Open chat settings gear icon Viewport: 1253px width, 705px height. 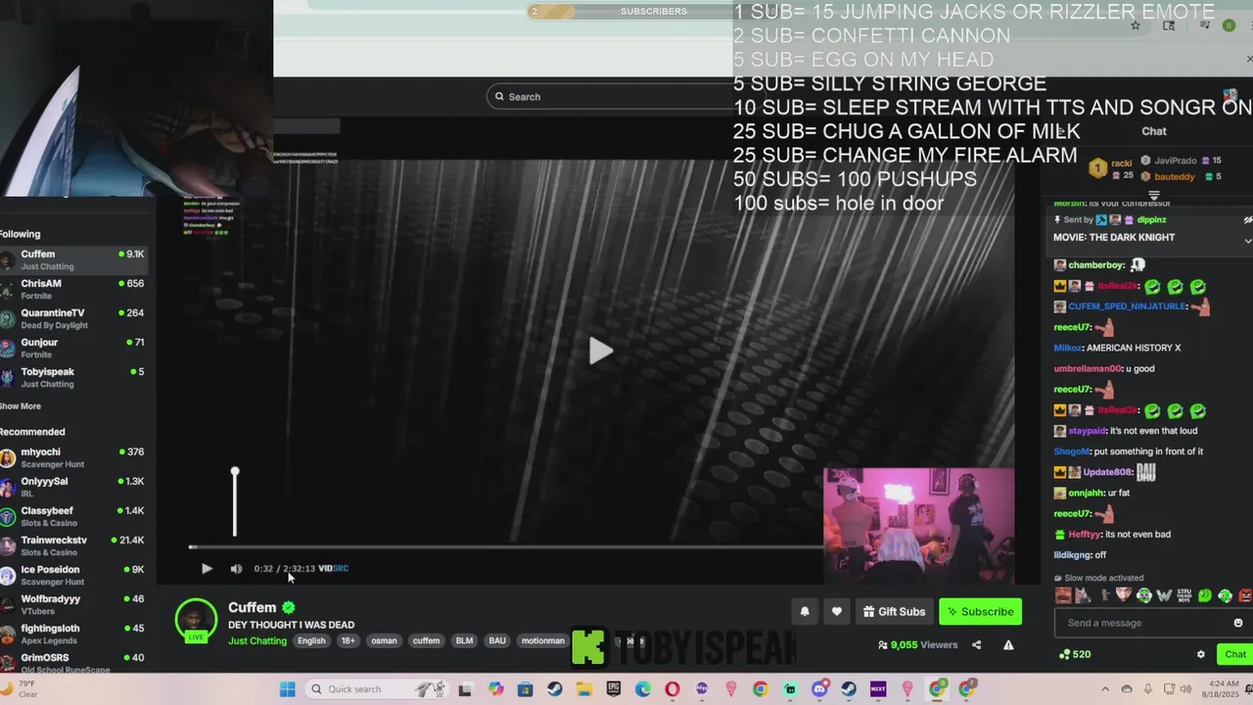pos(1201,654)
